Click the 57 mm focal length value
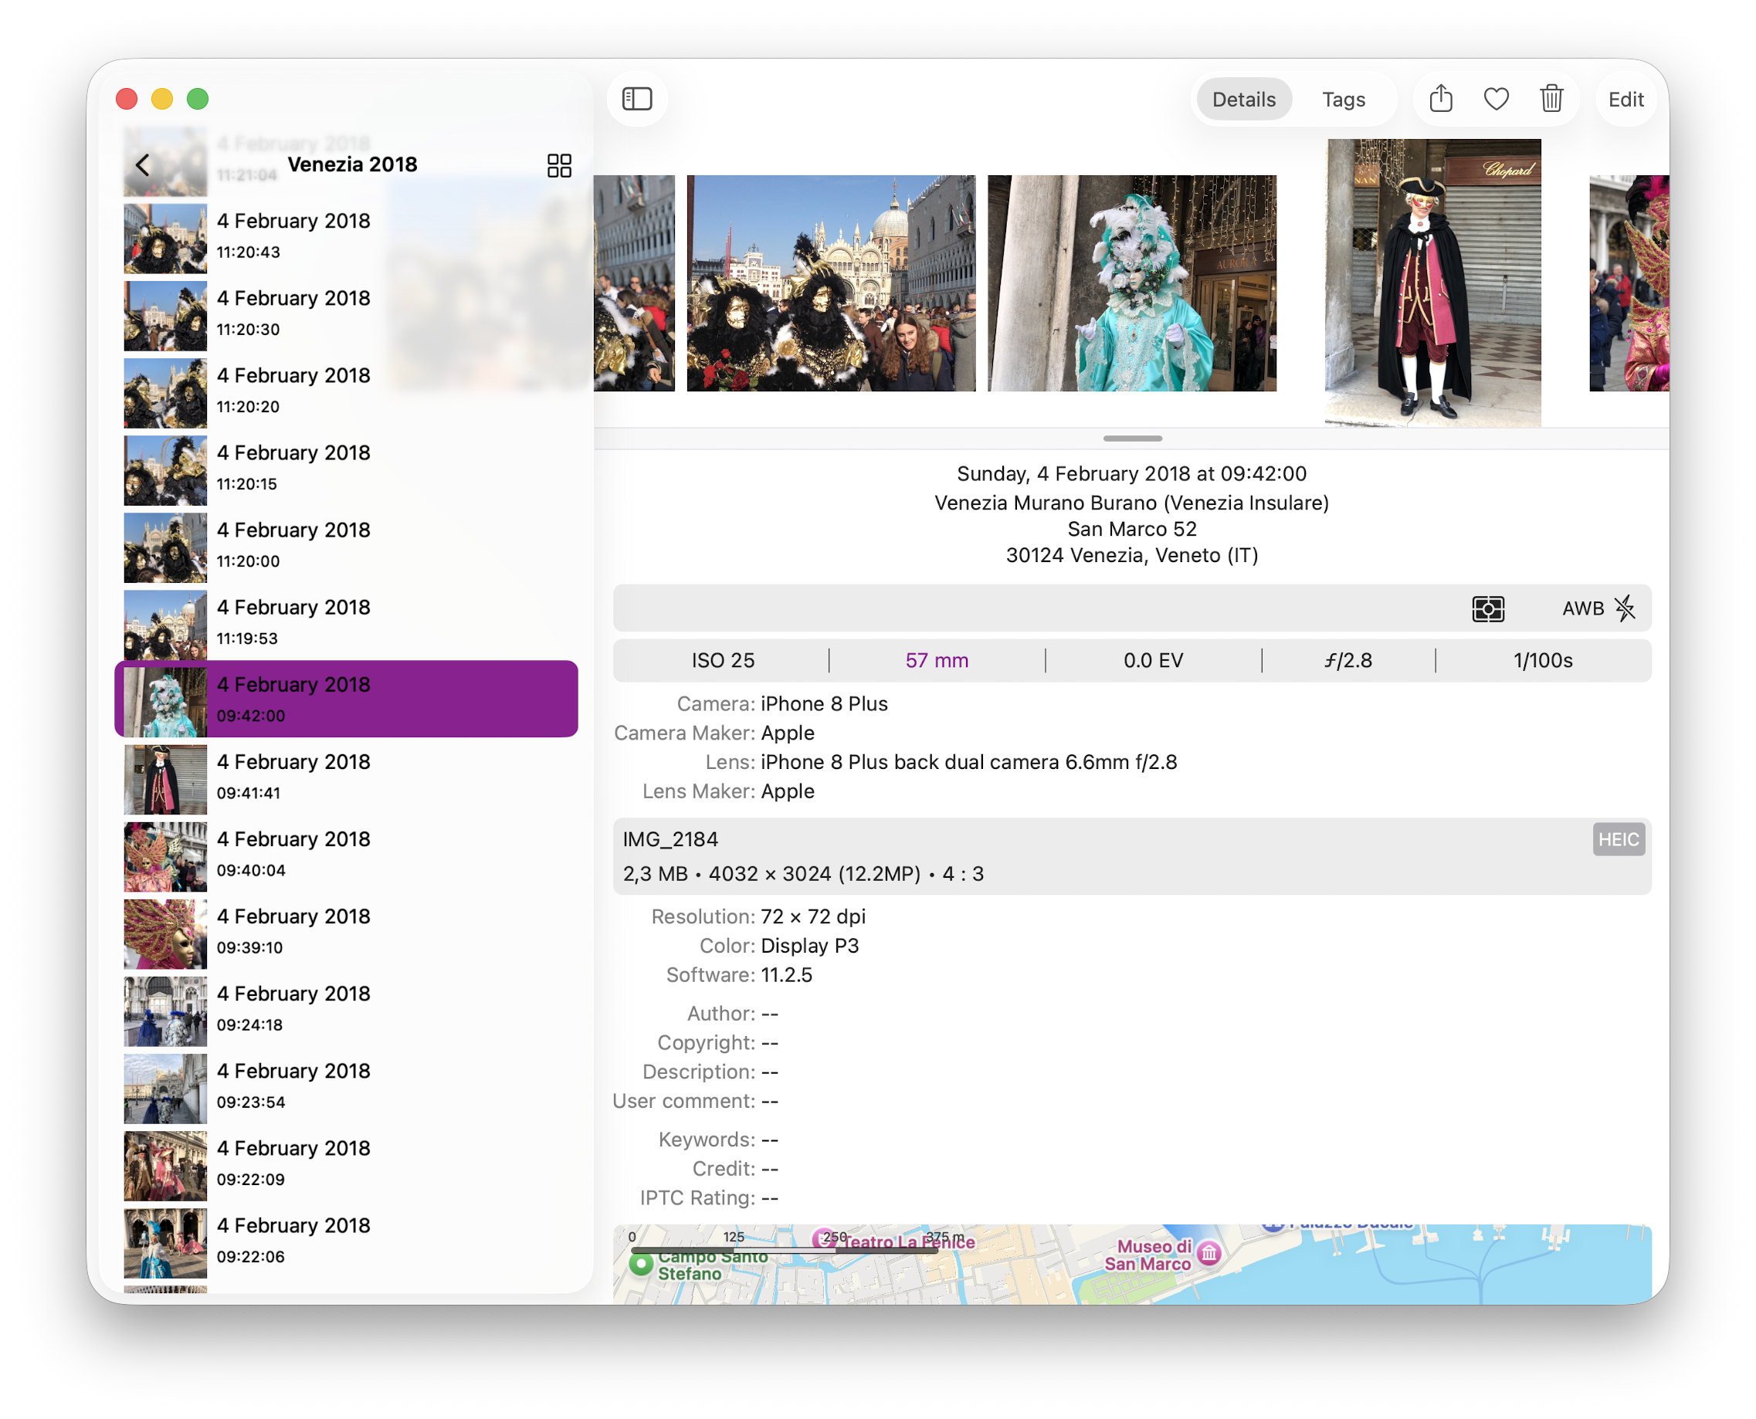The image size is (1756, 1419). (x=937, y=660)
